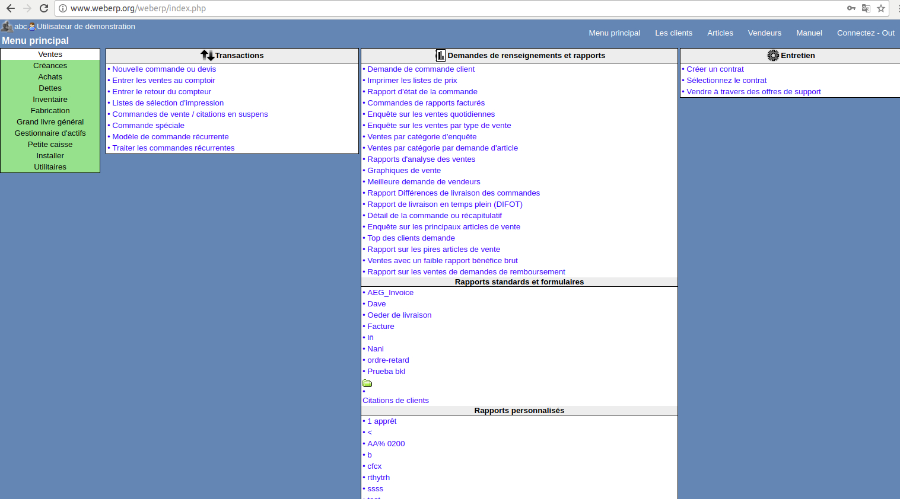Click the company logo icon beside abc
Viewport: 900px width, 499px height.
pos(7,26)
